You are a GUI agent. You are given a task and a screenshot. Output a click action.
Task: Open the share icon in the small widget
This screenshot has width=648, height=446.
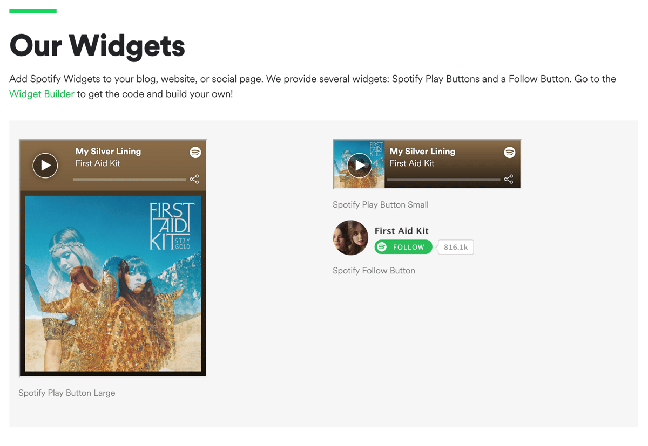(x=509, y=179)
